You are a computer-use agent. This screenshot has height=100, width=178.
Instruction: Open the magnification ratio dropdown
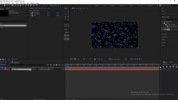point(80,59)
